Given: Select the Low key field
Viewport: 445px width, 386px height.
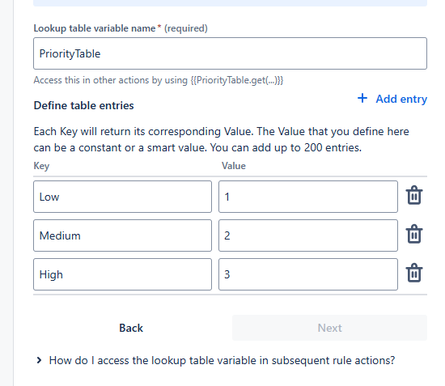Looking at the screenshot, I should (x=123, y=197).
